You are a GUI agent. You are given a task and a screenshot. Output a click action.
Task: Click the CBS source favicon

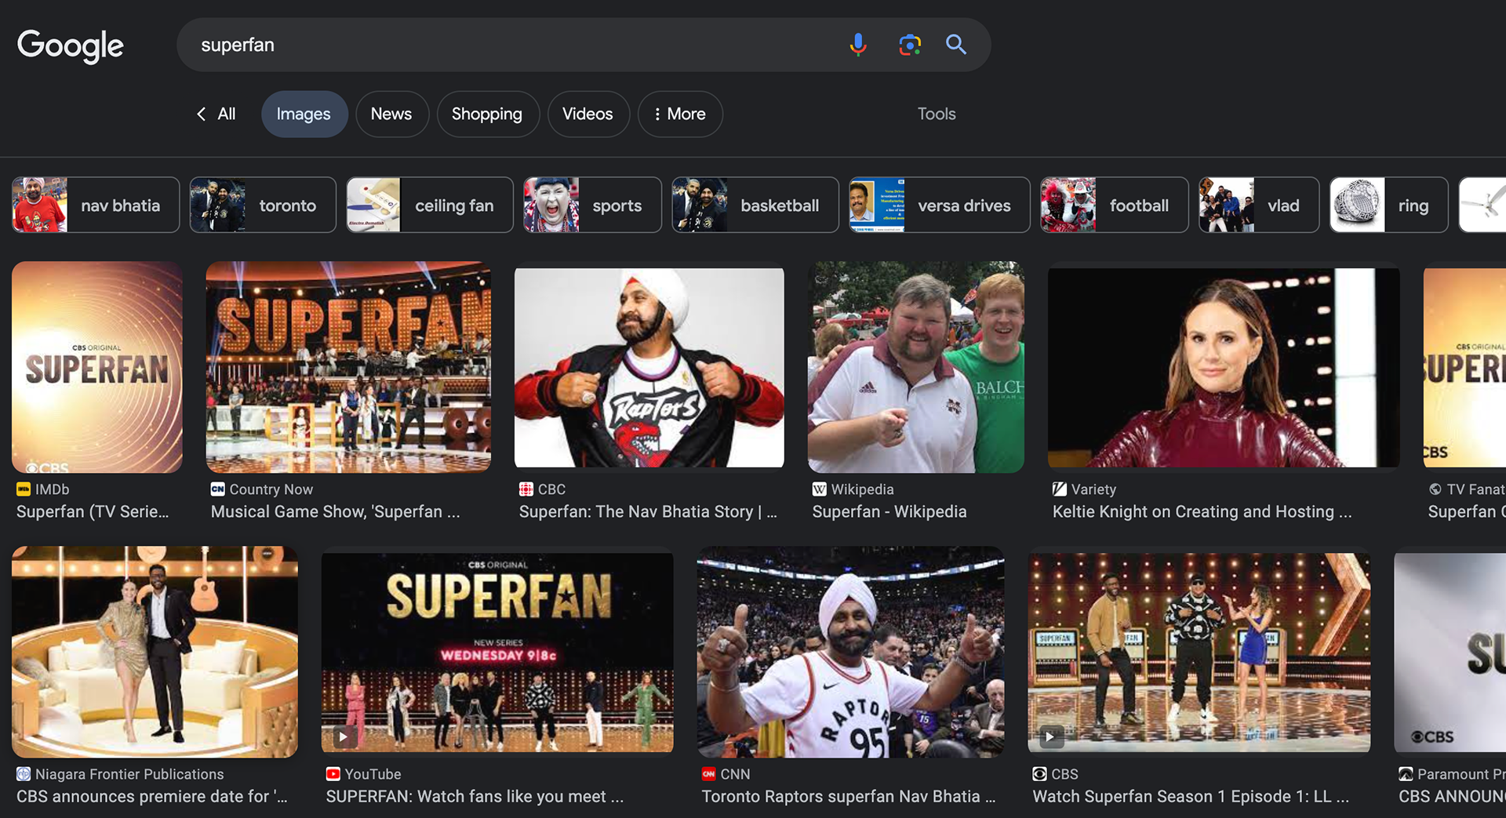point(1040,774)
